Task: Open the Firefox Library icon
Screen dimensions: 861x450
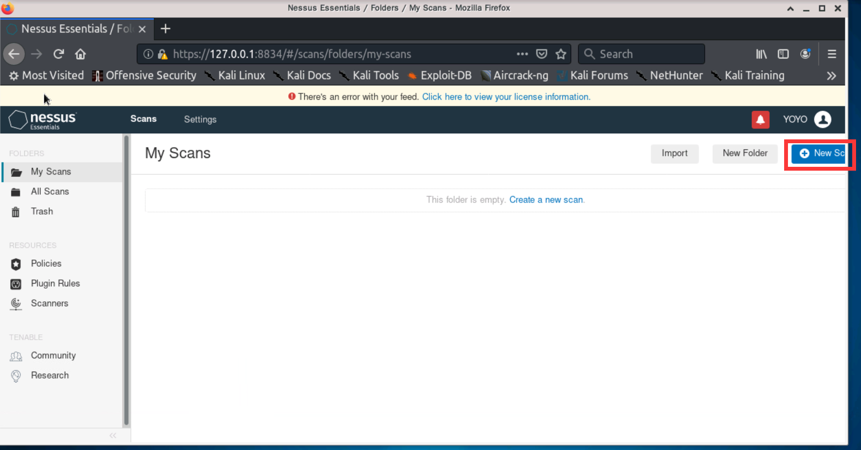Action: coord(762,54)
